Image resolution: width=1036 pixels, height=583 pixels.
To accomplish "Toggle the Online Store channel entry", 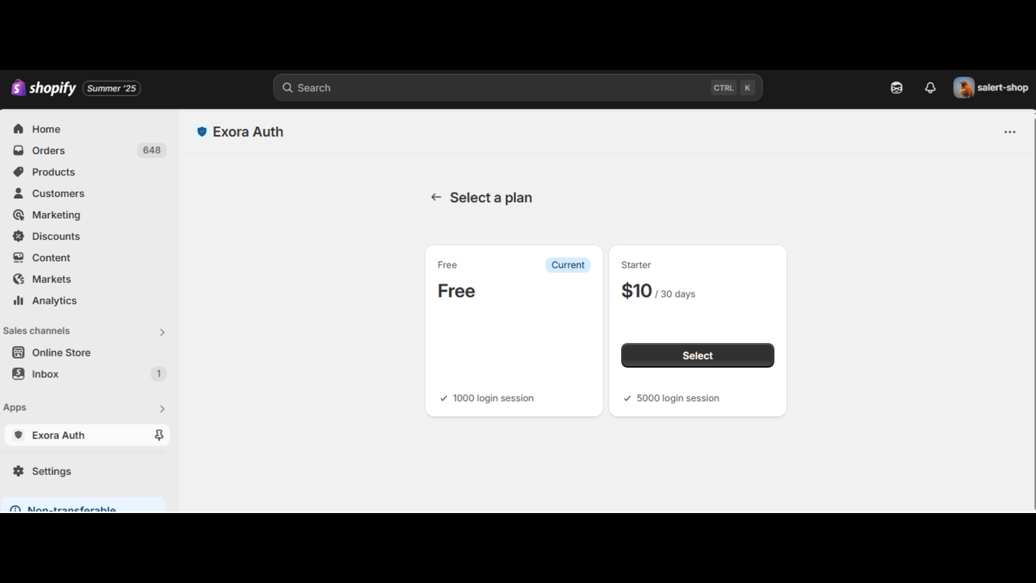I will click(62, 352).
